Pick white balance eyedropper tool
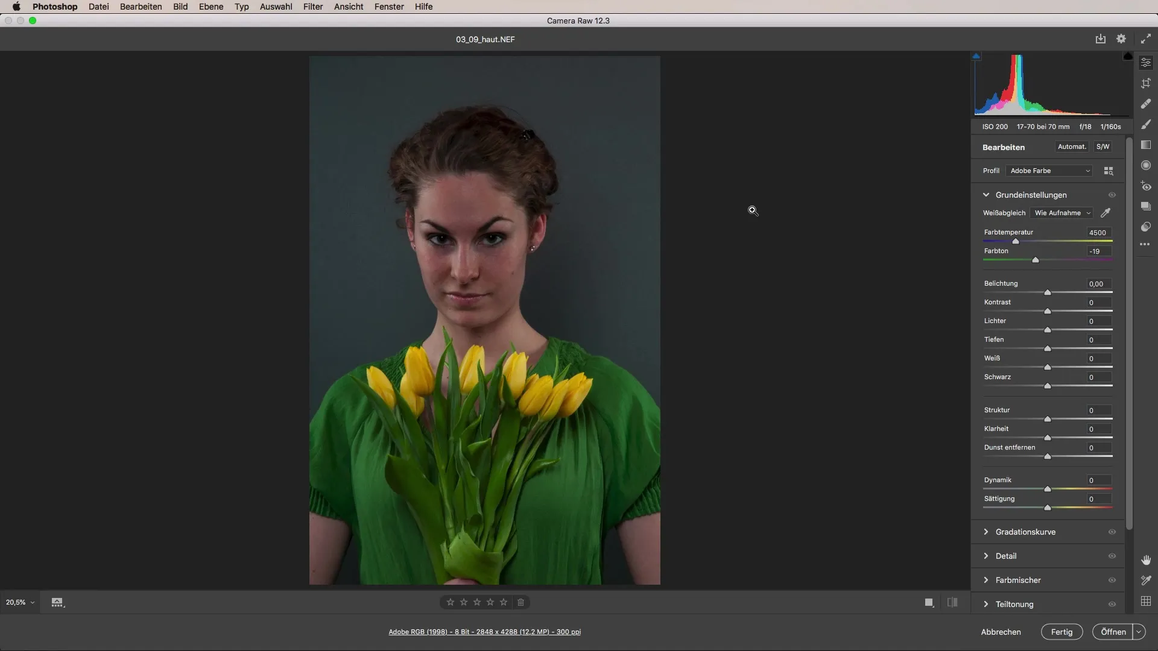The image size is (1158, 651). [1106, 213]
